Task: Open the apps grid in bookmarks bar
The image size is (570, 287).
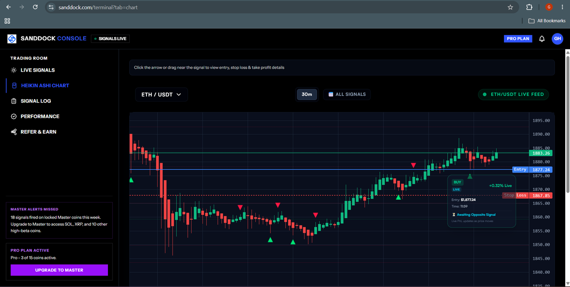Action: point(7,21)
